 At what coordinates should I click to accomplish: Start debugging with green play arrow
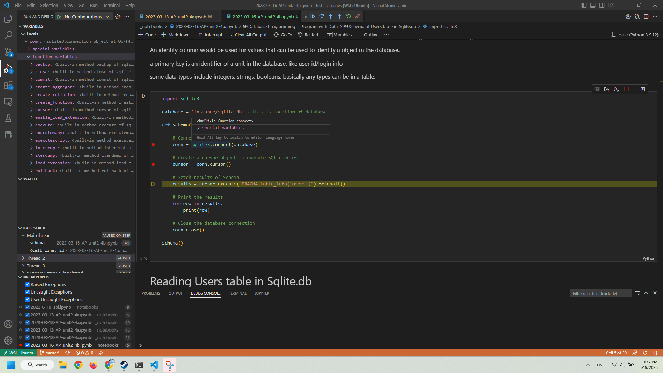click(59, 17)
